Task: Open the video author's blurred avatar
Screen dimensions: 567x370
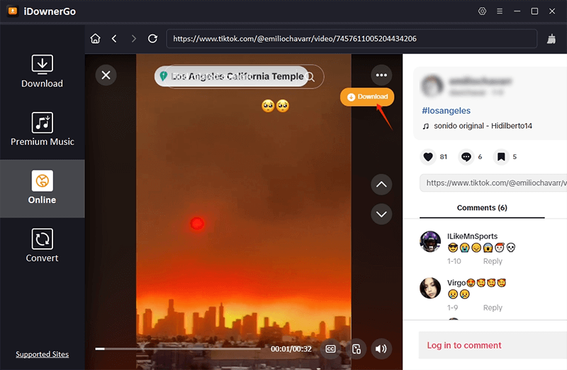Action: [432, 86]
